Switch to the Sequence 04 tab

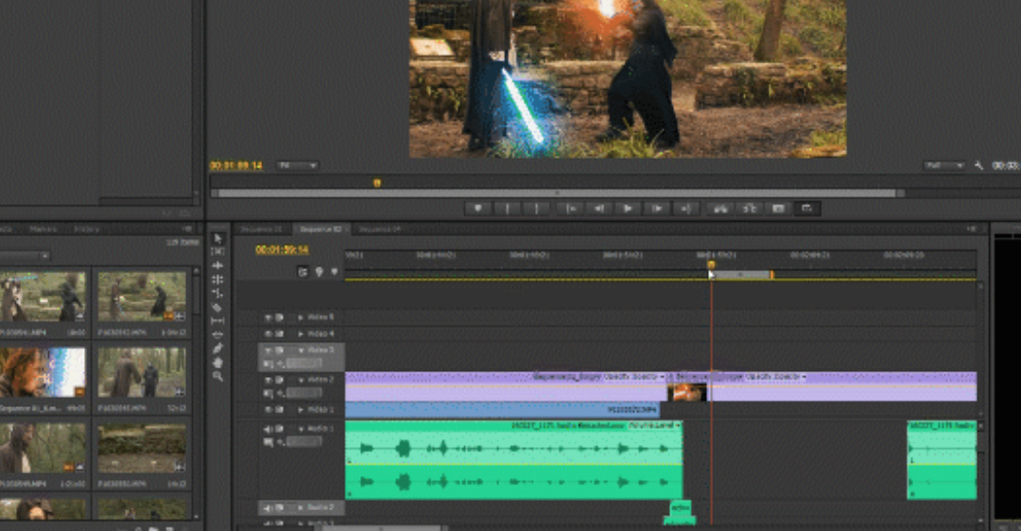[380, 229]
